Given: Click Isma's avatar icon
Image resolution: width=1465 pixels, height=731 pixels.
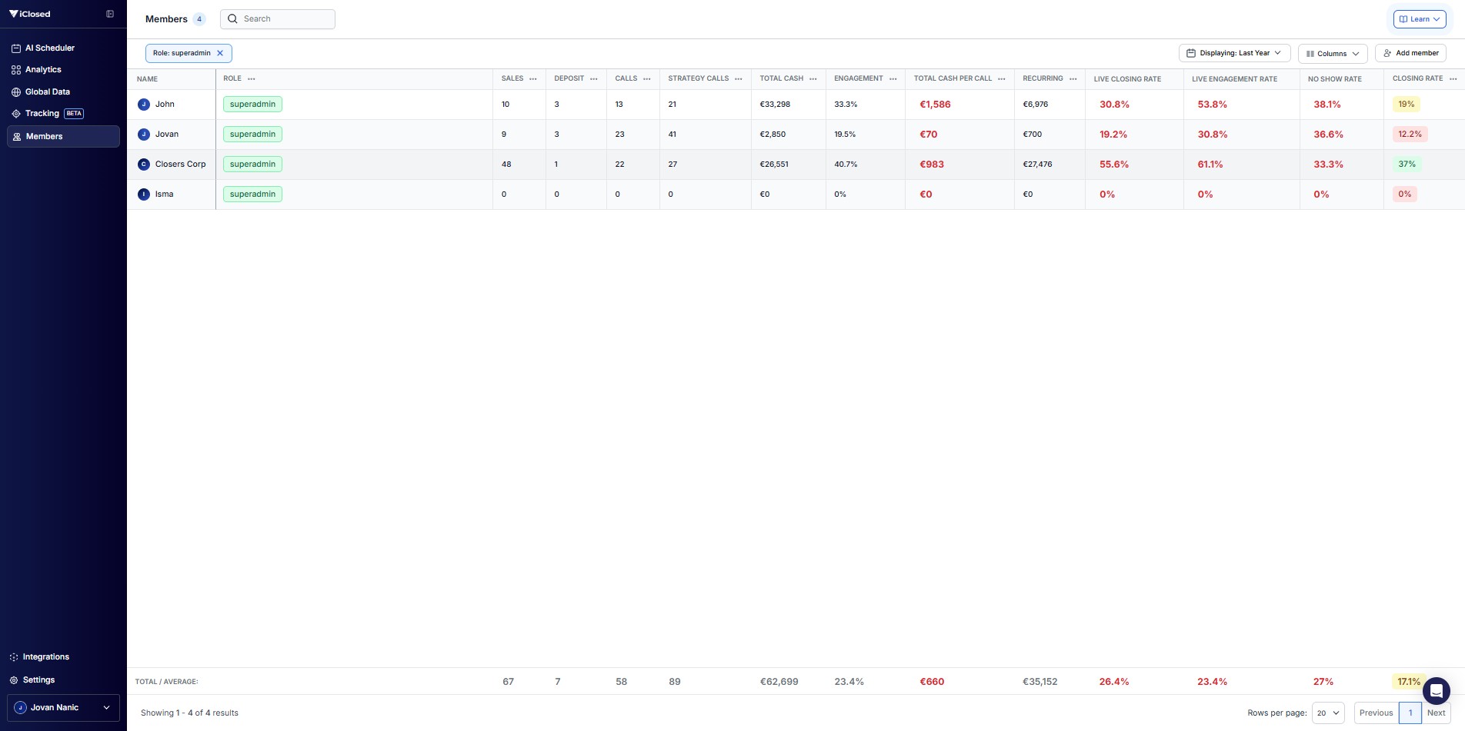Looking at the screenshot, I should click(x=144, y=194).
